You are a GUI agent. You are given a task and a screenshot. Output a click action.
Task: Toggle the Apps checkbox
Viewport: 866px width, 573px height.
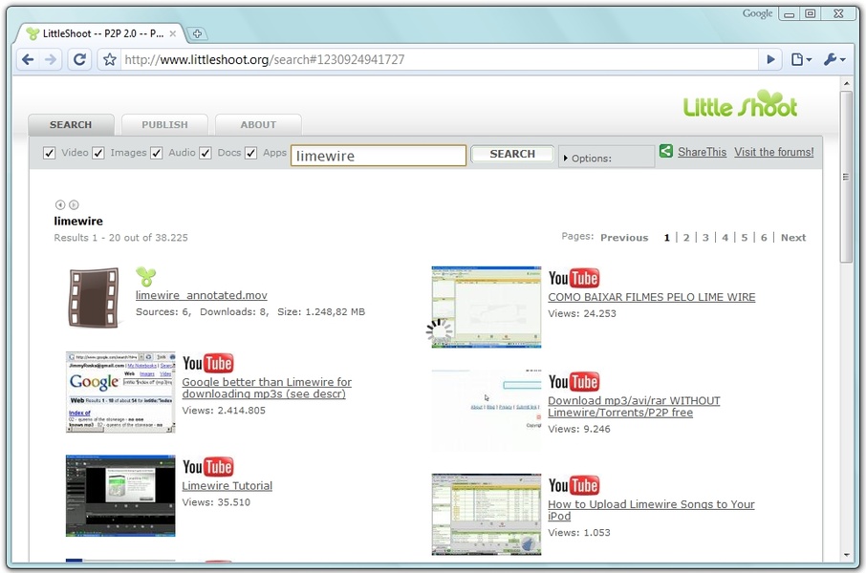250,153
